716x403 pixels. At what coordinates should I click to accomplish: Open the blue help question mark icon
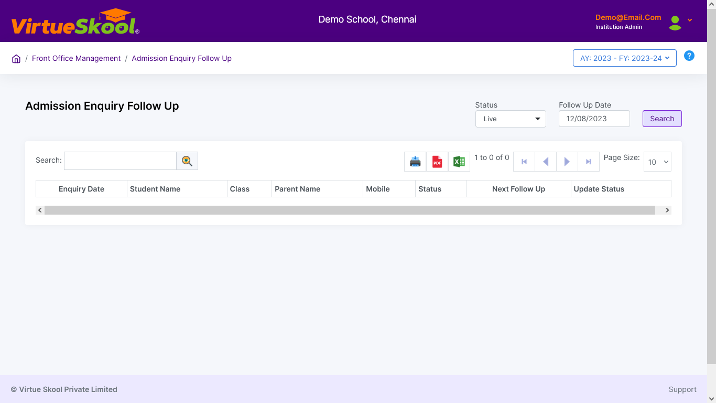click(x=689, y=56)
